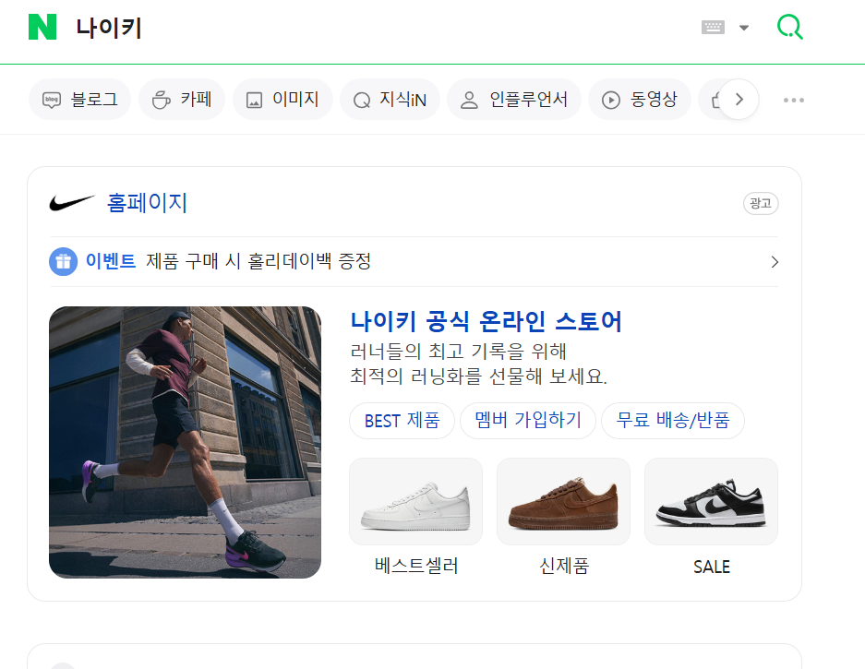The width and height of the screenshot is (865, 669).
Task: Click the green Naver N logo
Action: [42, 27]
